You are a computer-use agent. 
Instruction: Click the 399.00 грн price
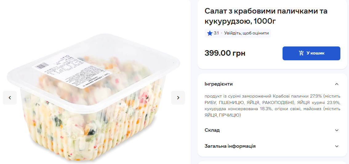pos(225,53)
